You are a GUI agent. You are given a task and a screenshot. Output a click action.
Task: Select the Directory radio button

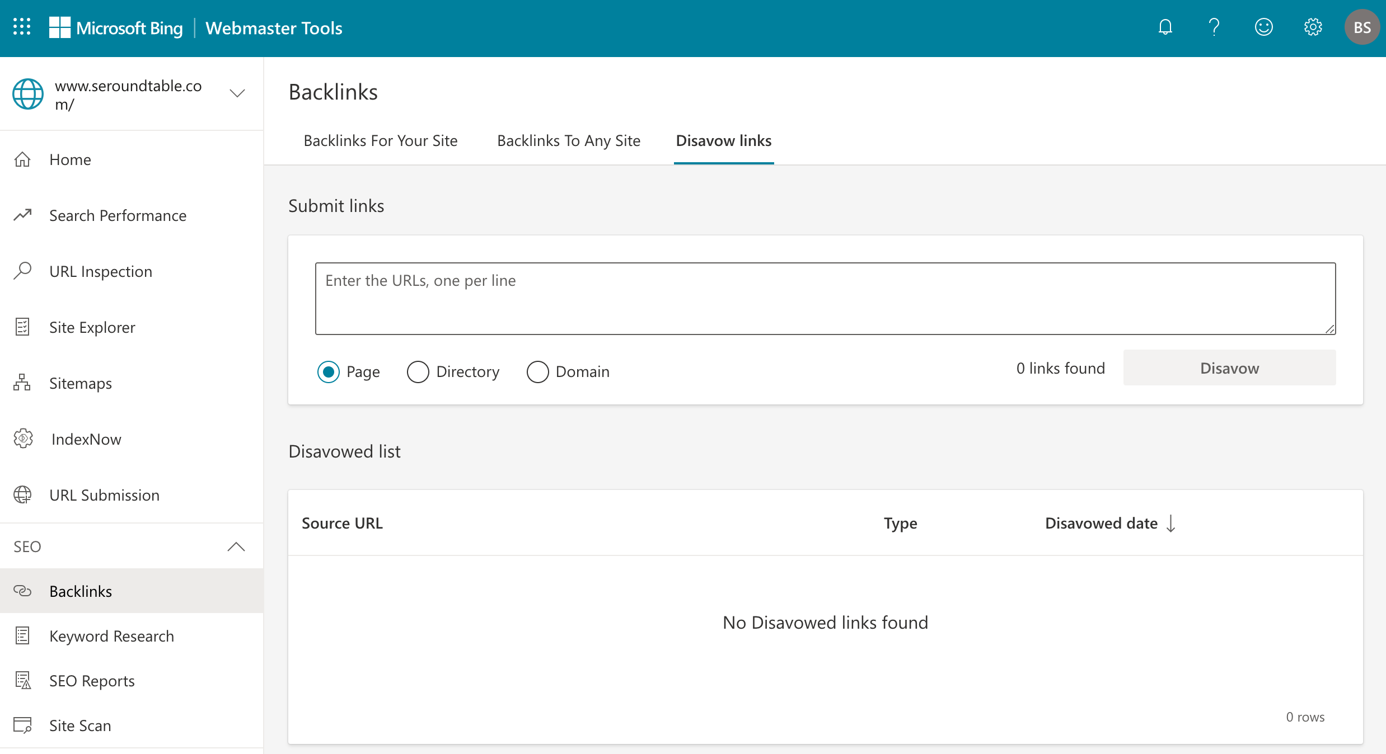coord(418,371)
